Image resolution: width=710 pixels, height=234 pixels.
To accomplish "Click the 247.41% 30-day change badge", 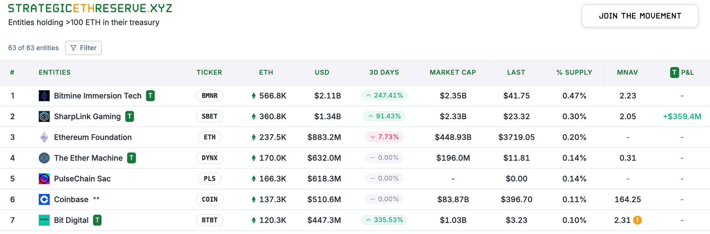I will [384, 96].
